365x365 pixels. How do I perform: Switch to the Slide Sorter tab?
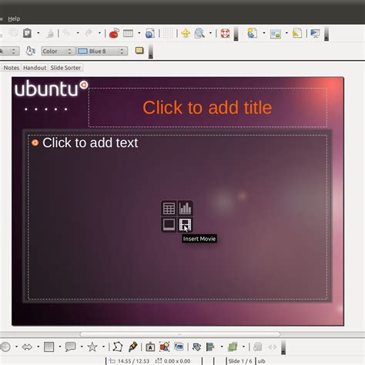click(x=65, y=68)
